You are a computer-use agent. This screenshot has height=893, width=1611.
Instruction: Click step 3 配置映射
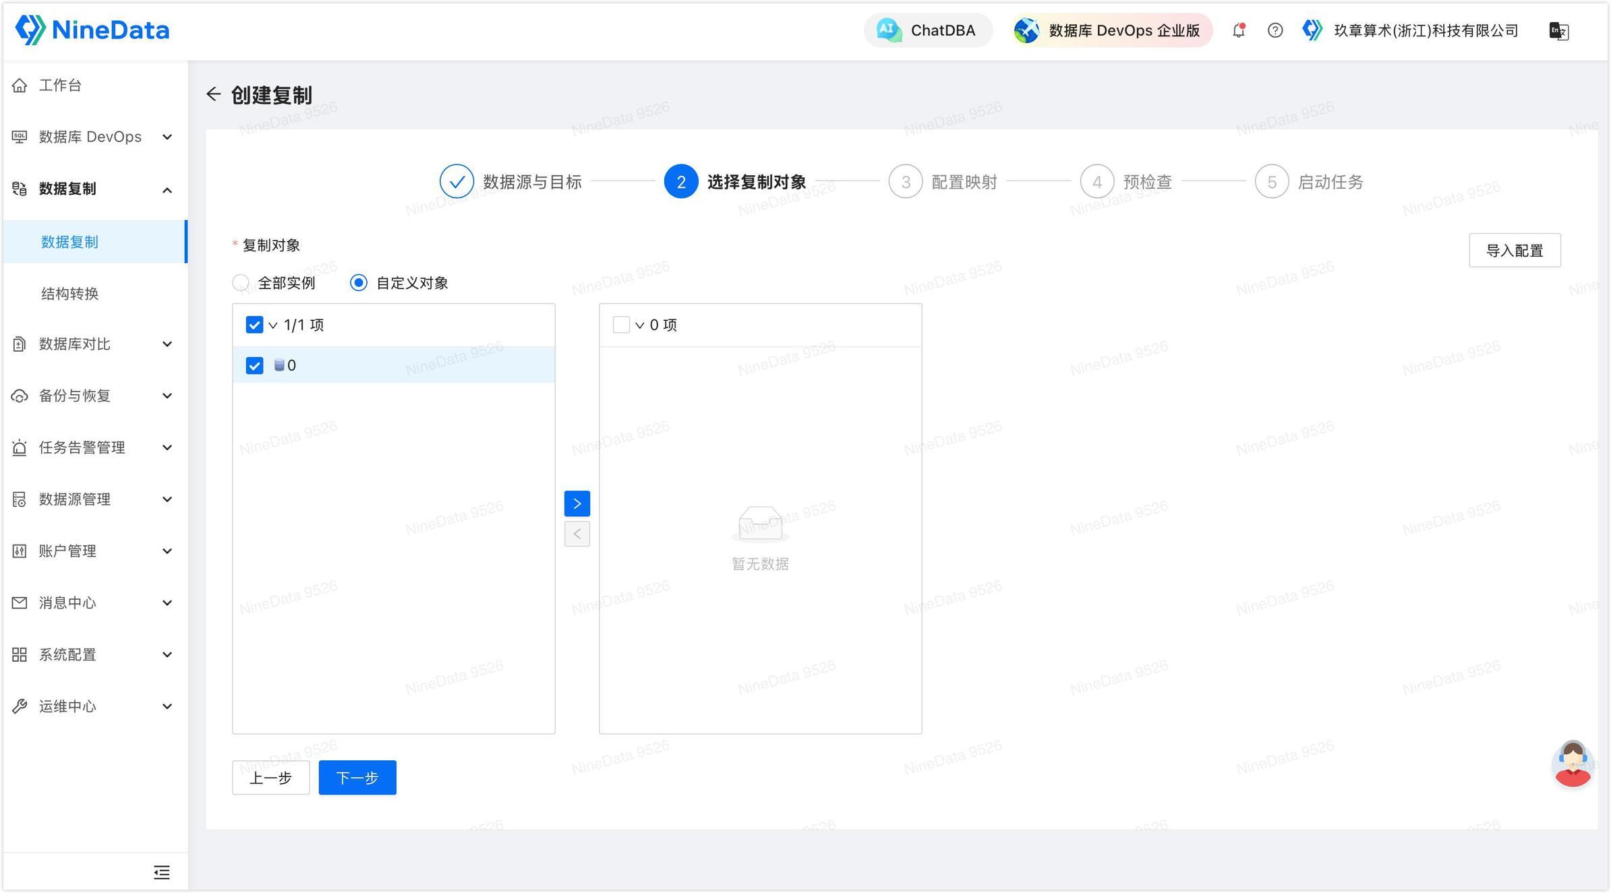pos(943,182)
